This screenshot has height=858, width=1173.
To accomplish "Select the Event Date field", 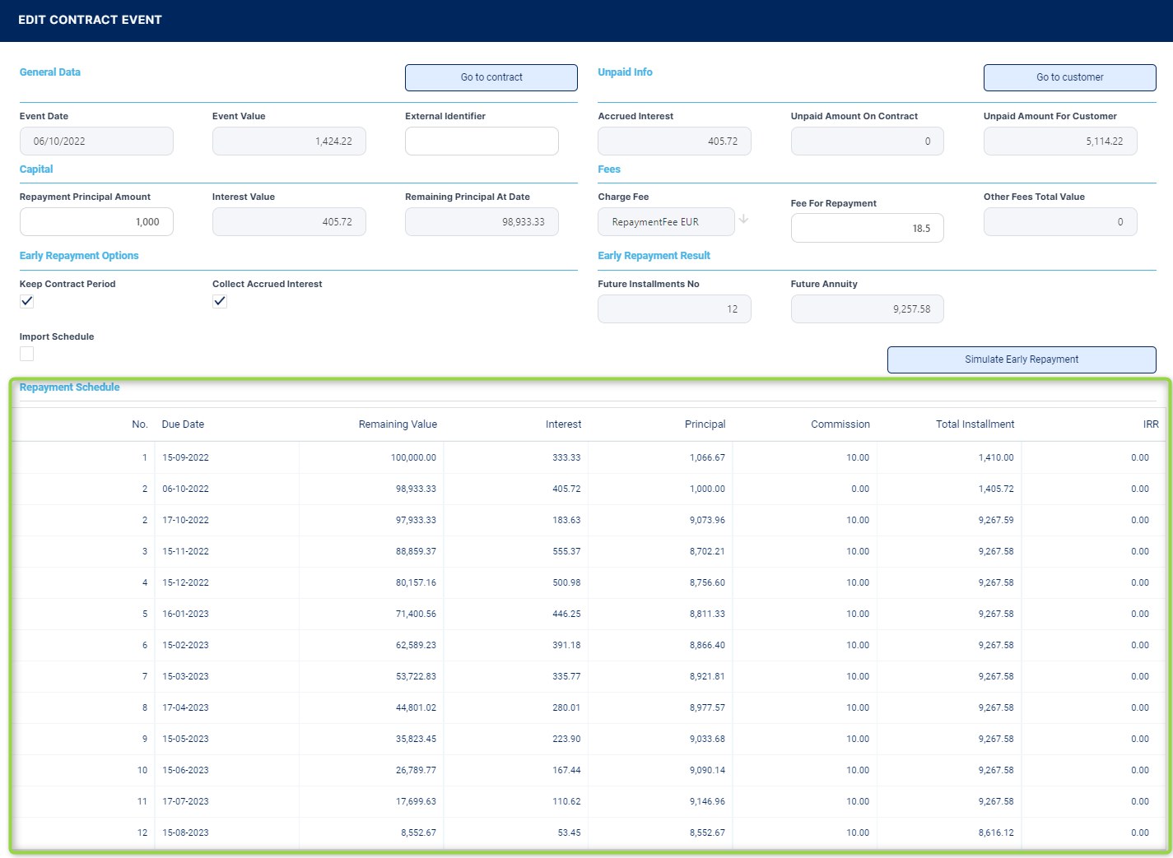I will [96, 141].
